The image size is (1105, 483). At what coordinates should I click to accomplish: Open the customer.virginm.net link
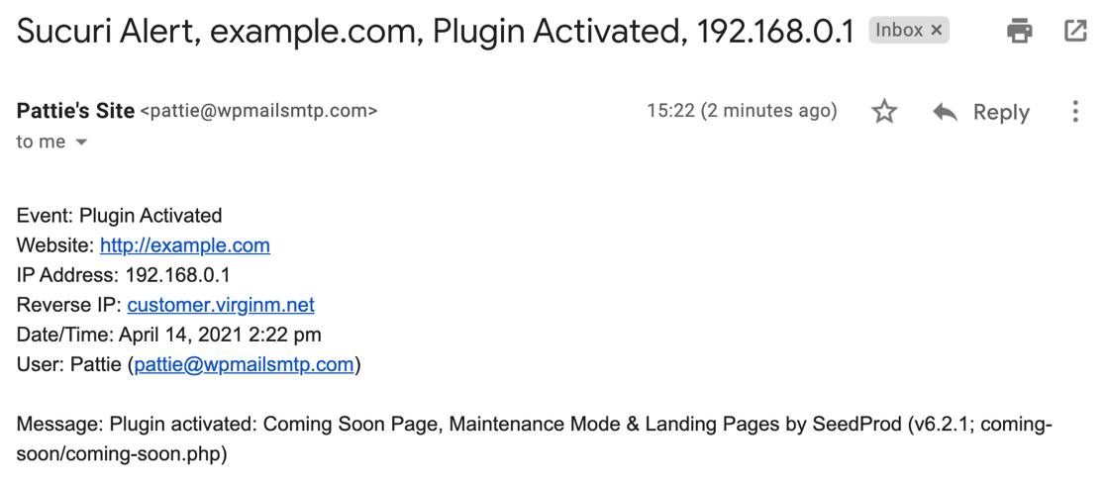point(221,305)
